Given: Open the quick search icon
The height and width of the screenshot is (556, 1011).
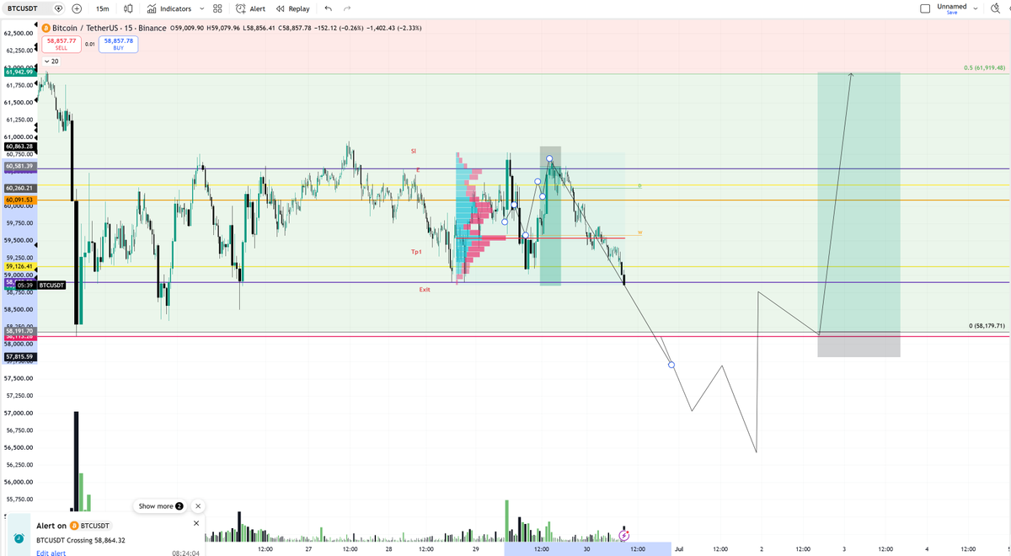Looking at the screenshot, I should (x=995, y=8).
